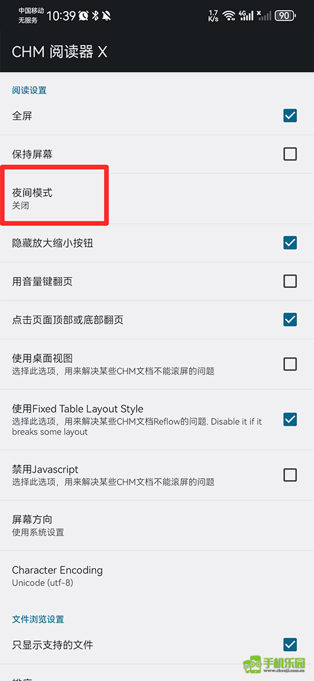Toggle 点击页面顶部或底部翻页 checkbox

click(x=290, y=320)
